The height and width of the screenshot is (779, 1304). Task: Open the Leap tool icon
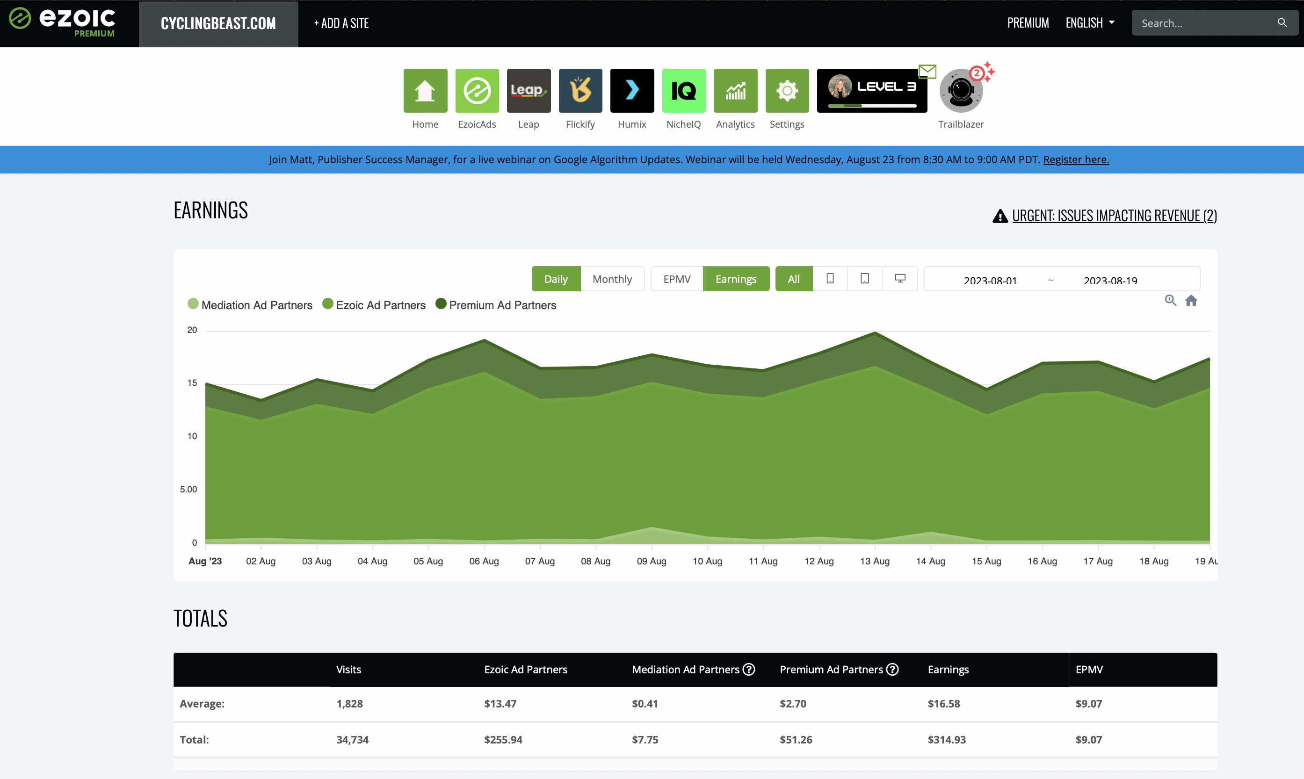[529, 90]
